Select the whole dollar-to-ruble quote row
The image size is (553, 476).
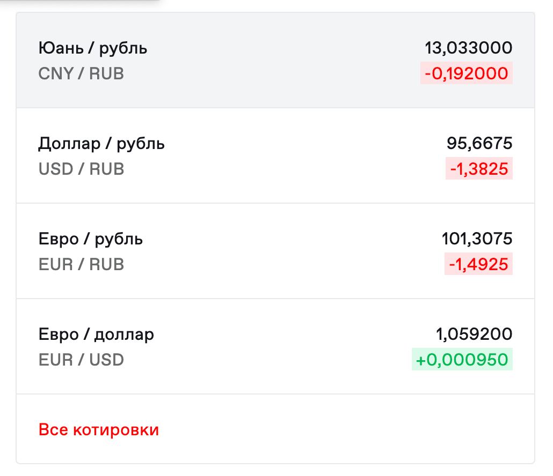275,156
